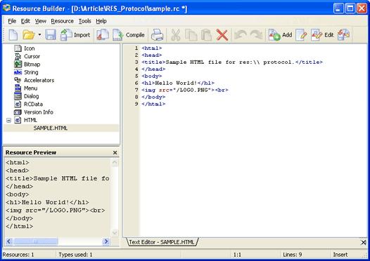The image size is (370, 261).
Task: Open the Resource menu
Action: tap(63, 21)
